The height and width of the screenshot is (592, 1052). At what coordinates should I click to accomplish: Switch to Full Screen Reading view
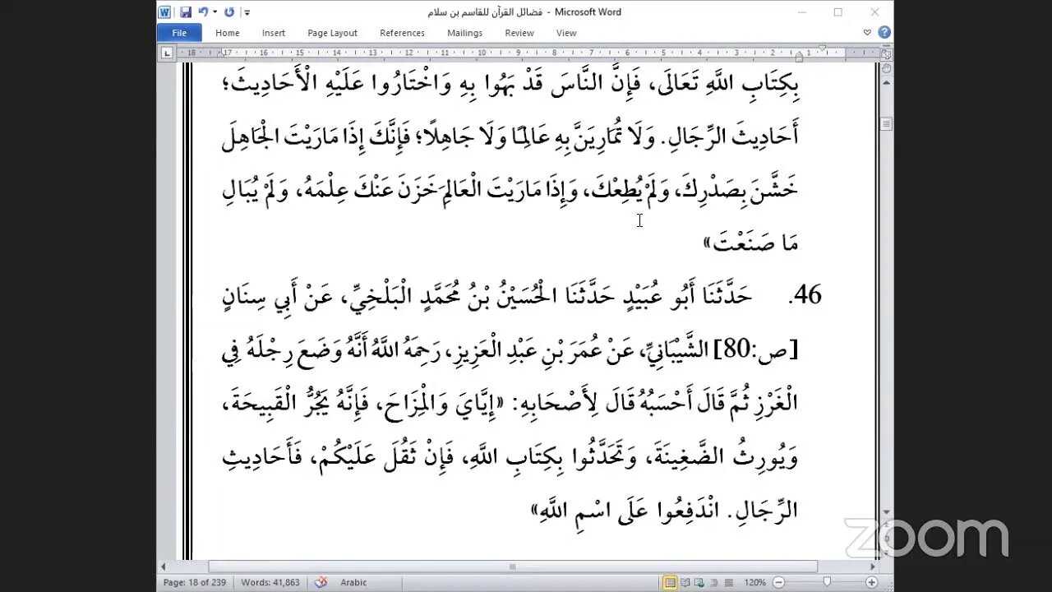pyautogui.click(x=687, y=582)
